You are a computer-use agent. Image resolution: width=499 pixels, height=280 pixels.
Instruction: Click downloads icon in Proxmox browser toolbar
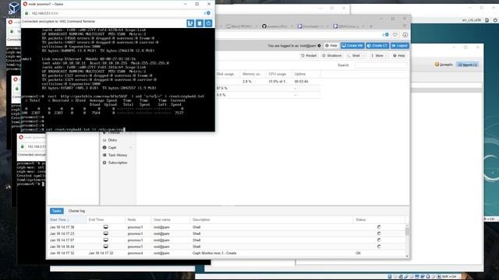[405, 34]
